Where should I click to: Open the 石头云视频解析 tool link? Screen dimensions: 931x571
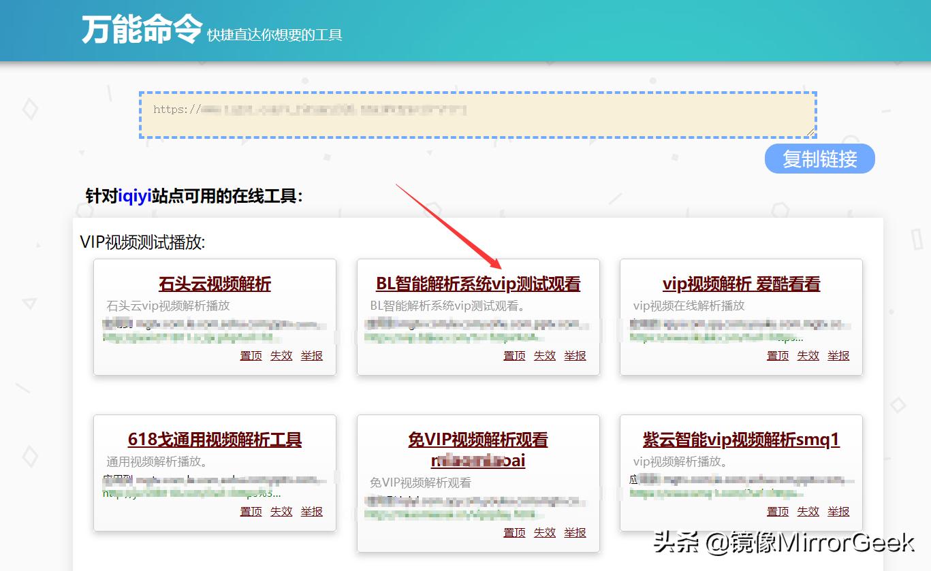coord(215,284)
